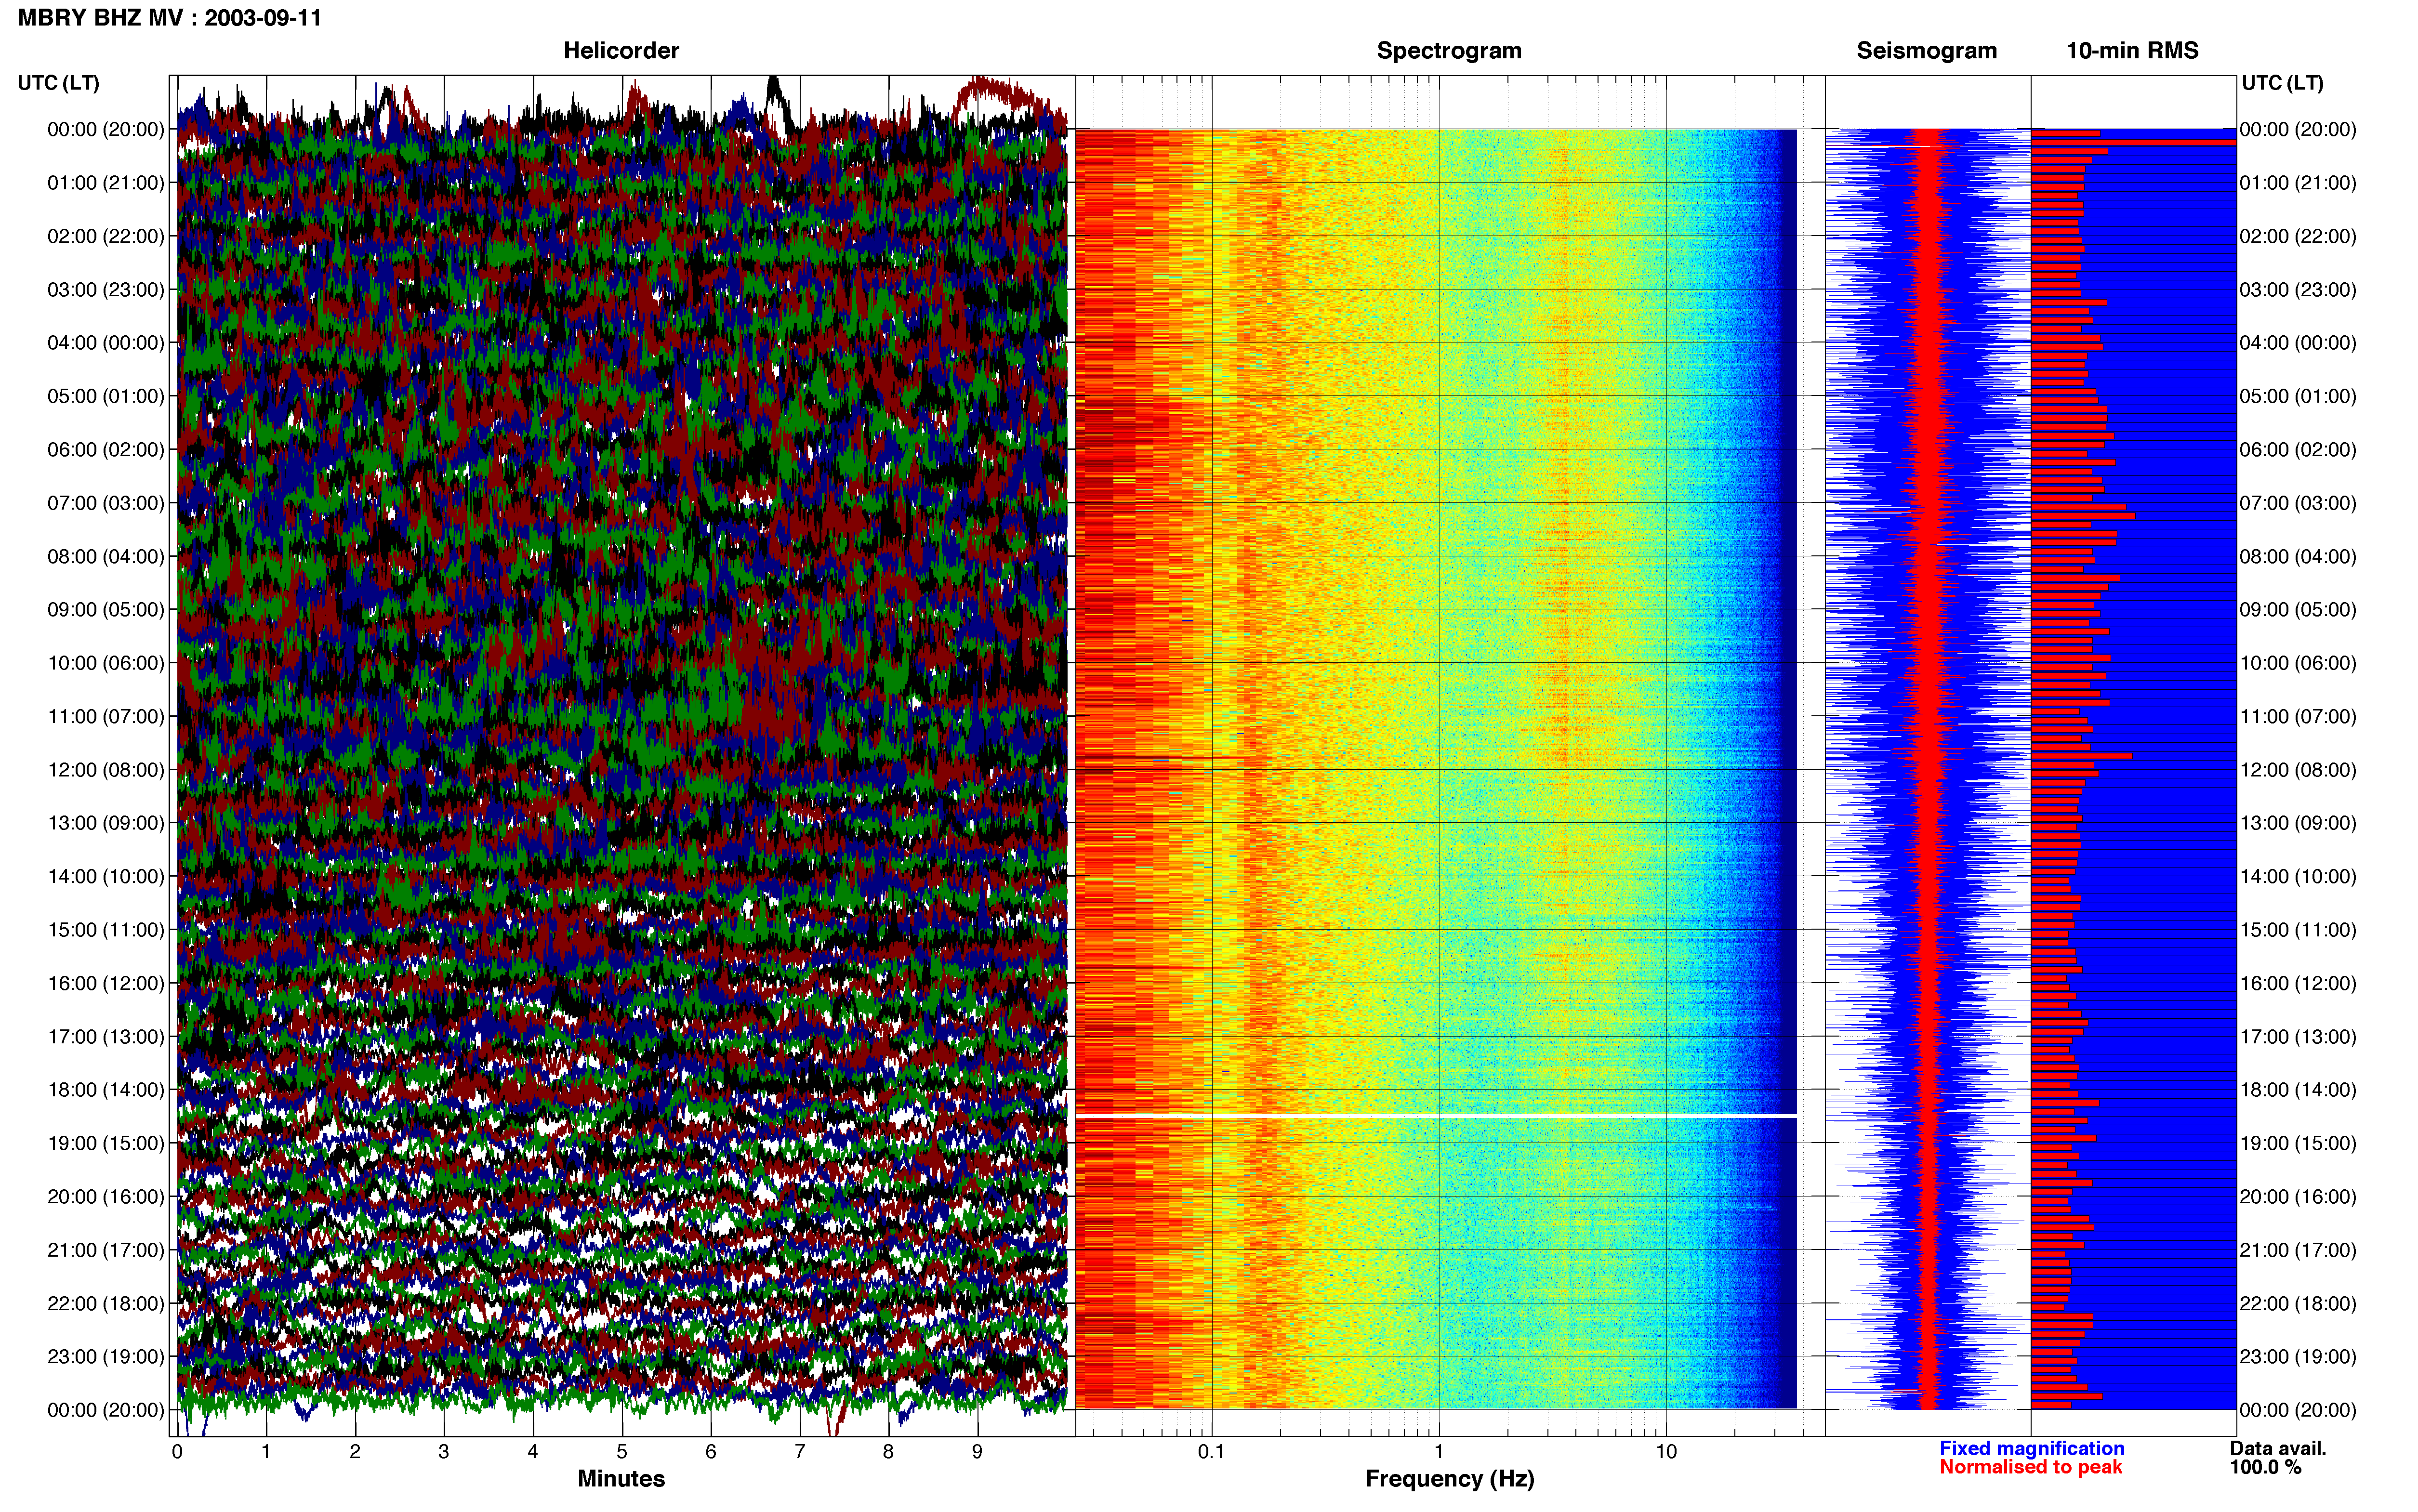This screenshot has width=2418, height=1512.
Task: Select the 'Seismogram' panel heading
Action: click(1926, 51)
